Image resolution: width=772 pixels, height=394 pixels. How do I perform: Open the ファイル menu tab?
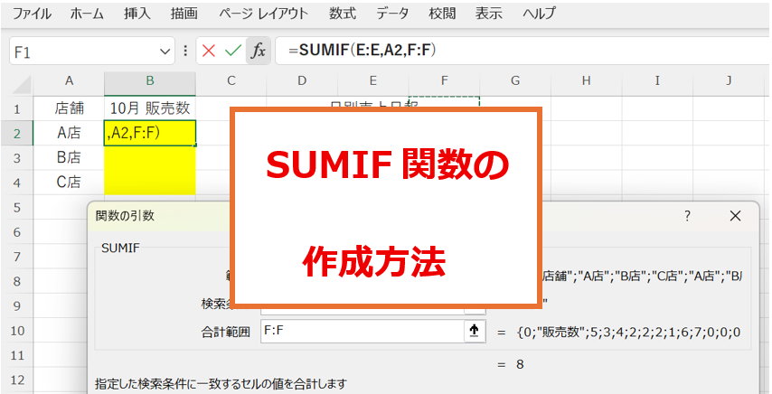[32, 14]
